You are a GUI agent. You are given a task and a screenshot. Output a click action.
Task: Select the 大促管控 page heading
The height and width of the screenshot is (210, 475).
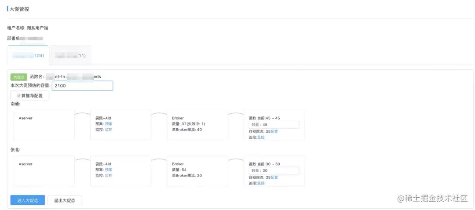click(19, 9)
